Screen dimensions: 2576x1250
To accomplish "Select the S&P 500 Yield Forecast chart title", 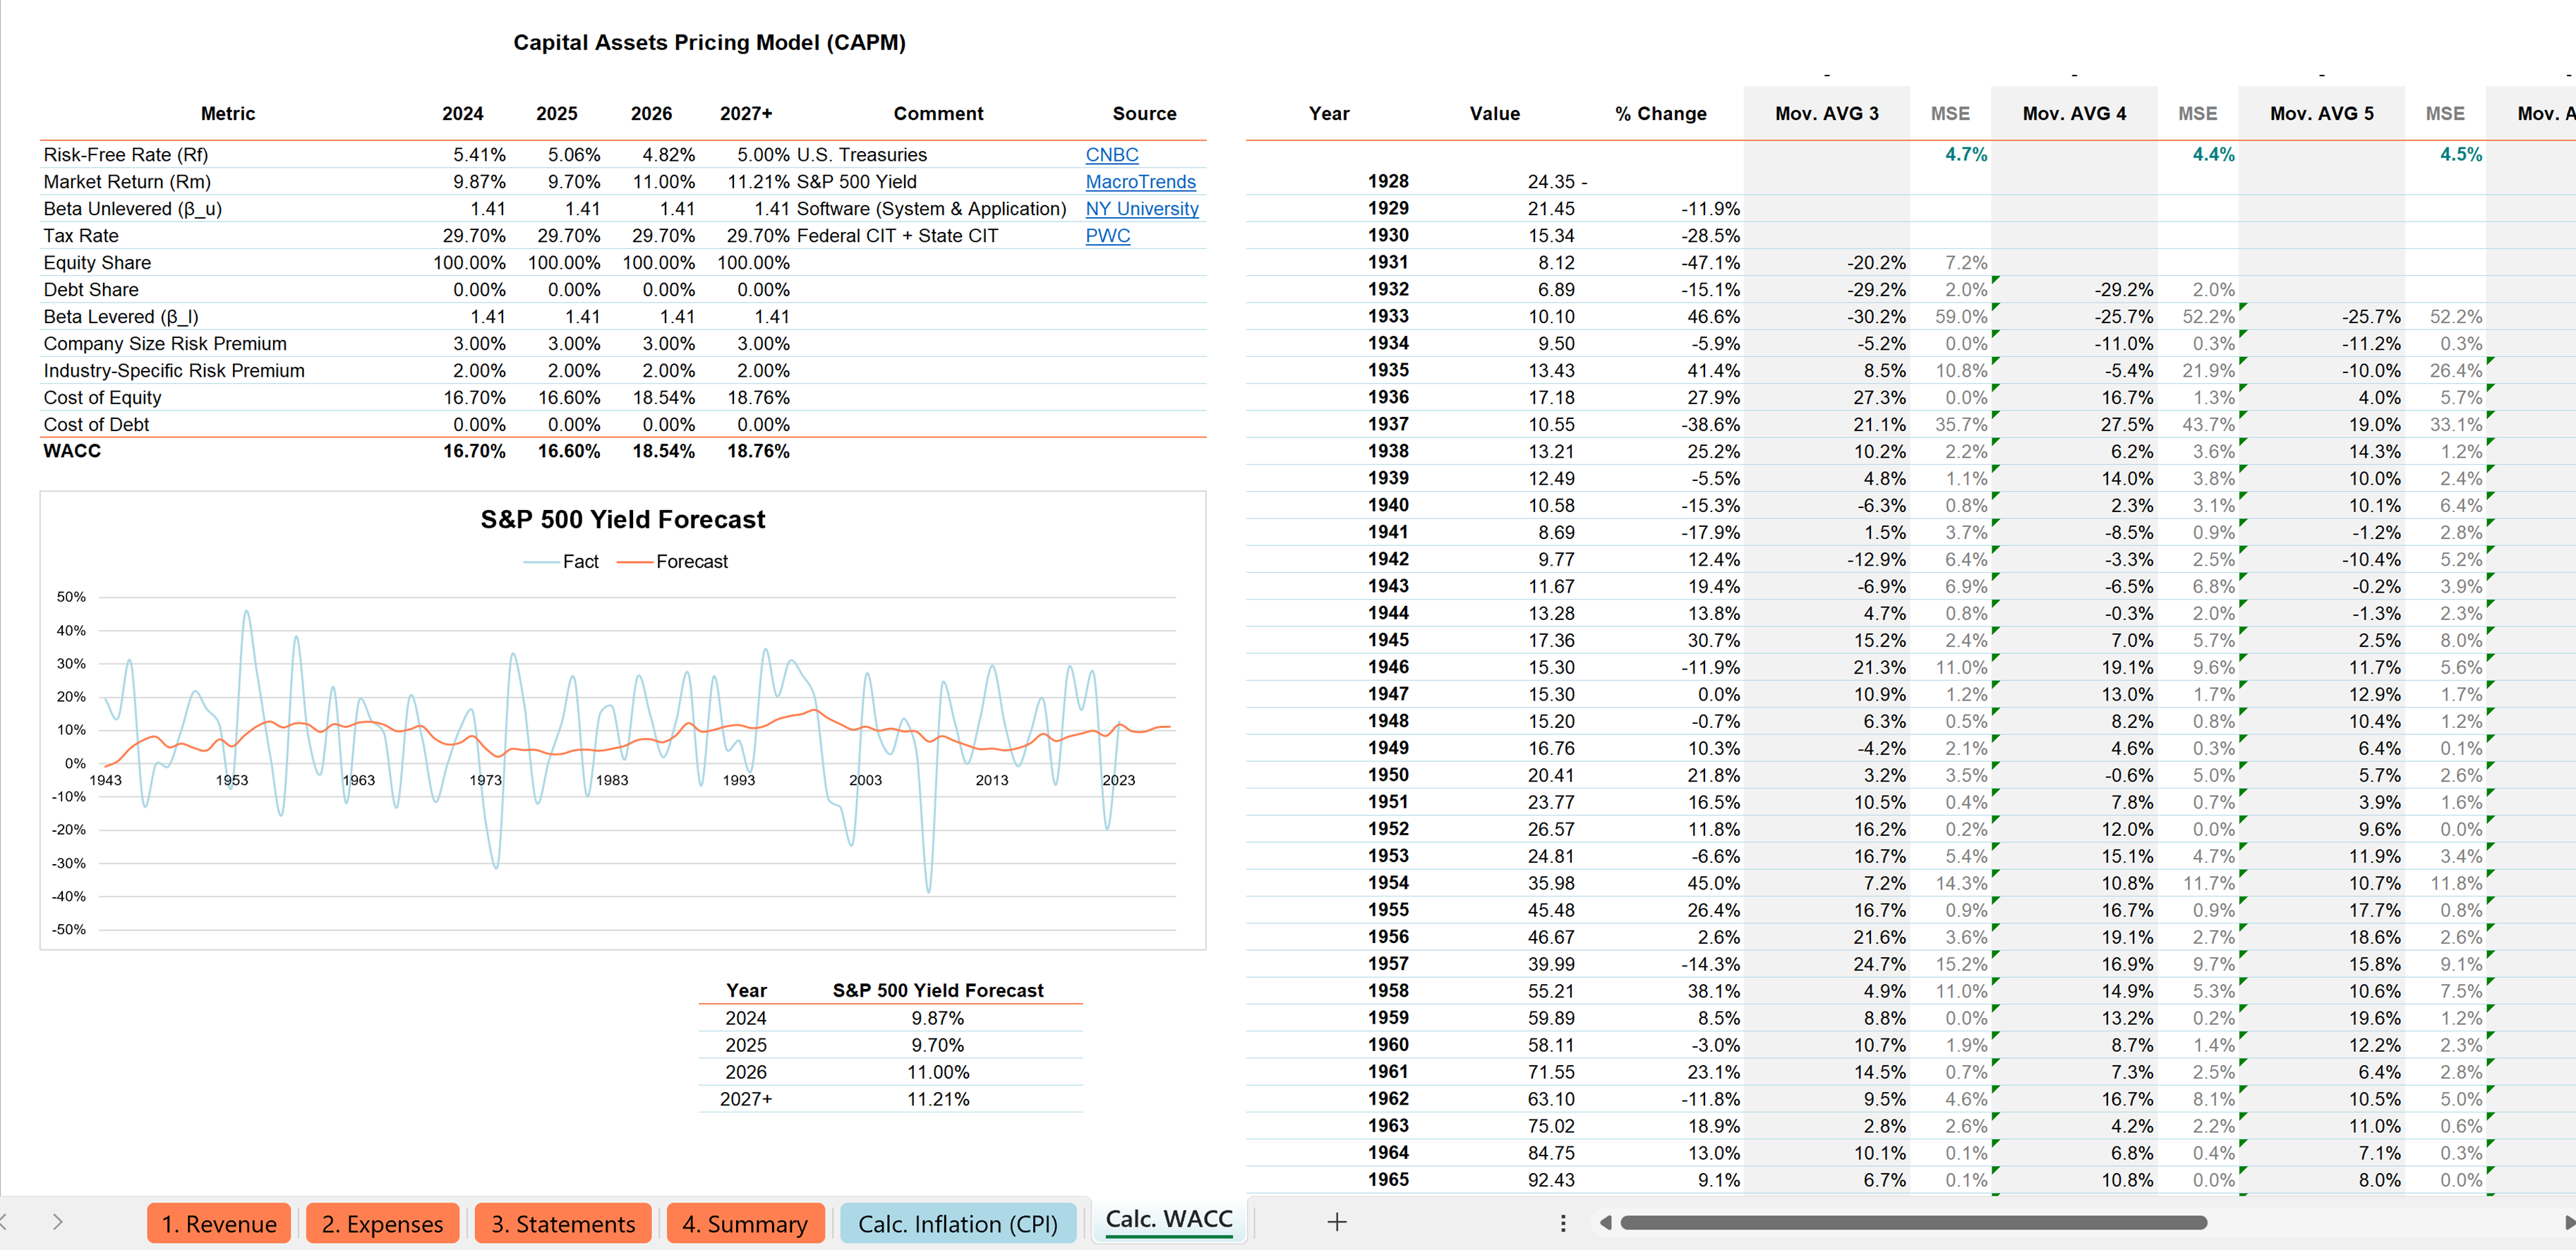I will 623,520.
